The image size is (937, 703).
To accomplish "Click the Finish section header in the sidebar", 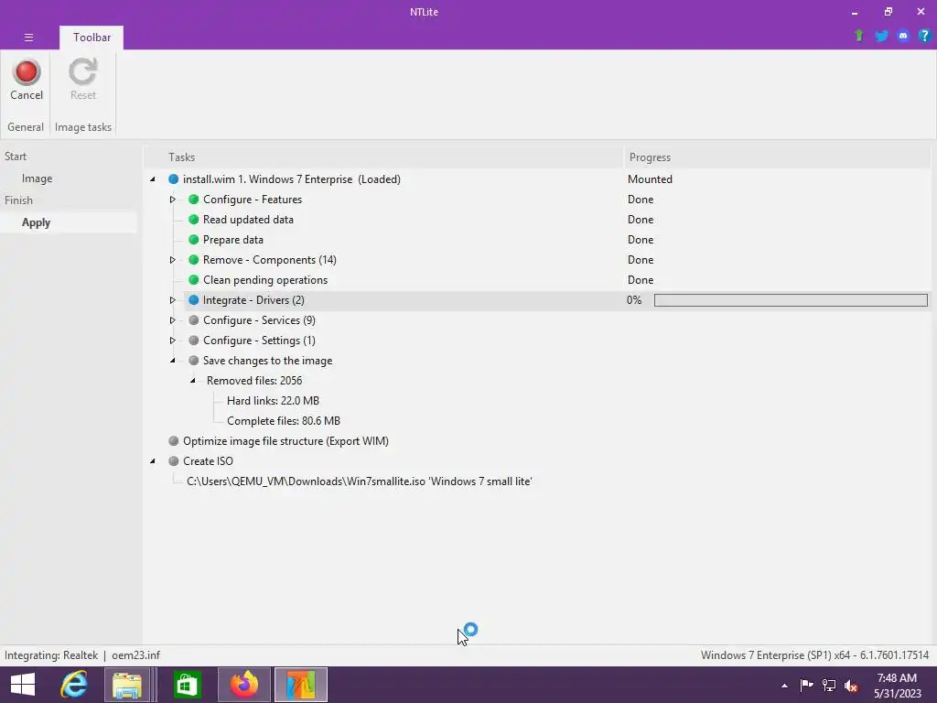I will (x=18, y=200).
